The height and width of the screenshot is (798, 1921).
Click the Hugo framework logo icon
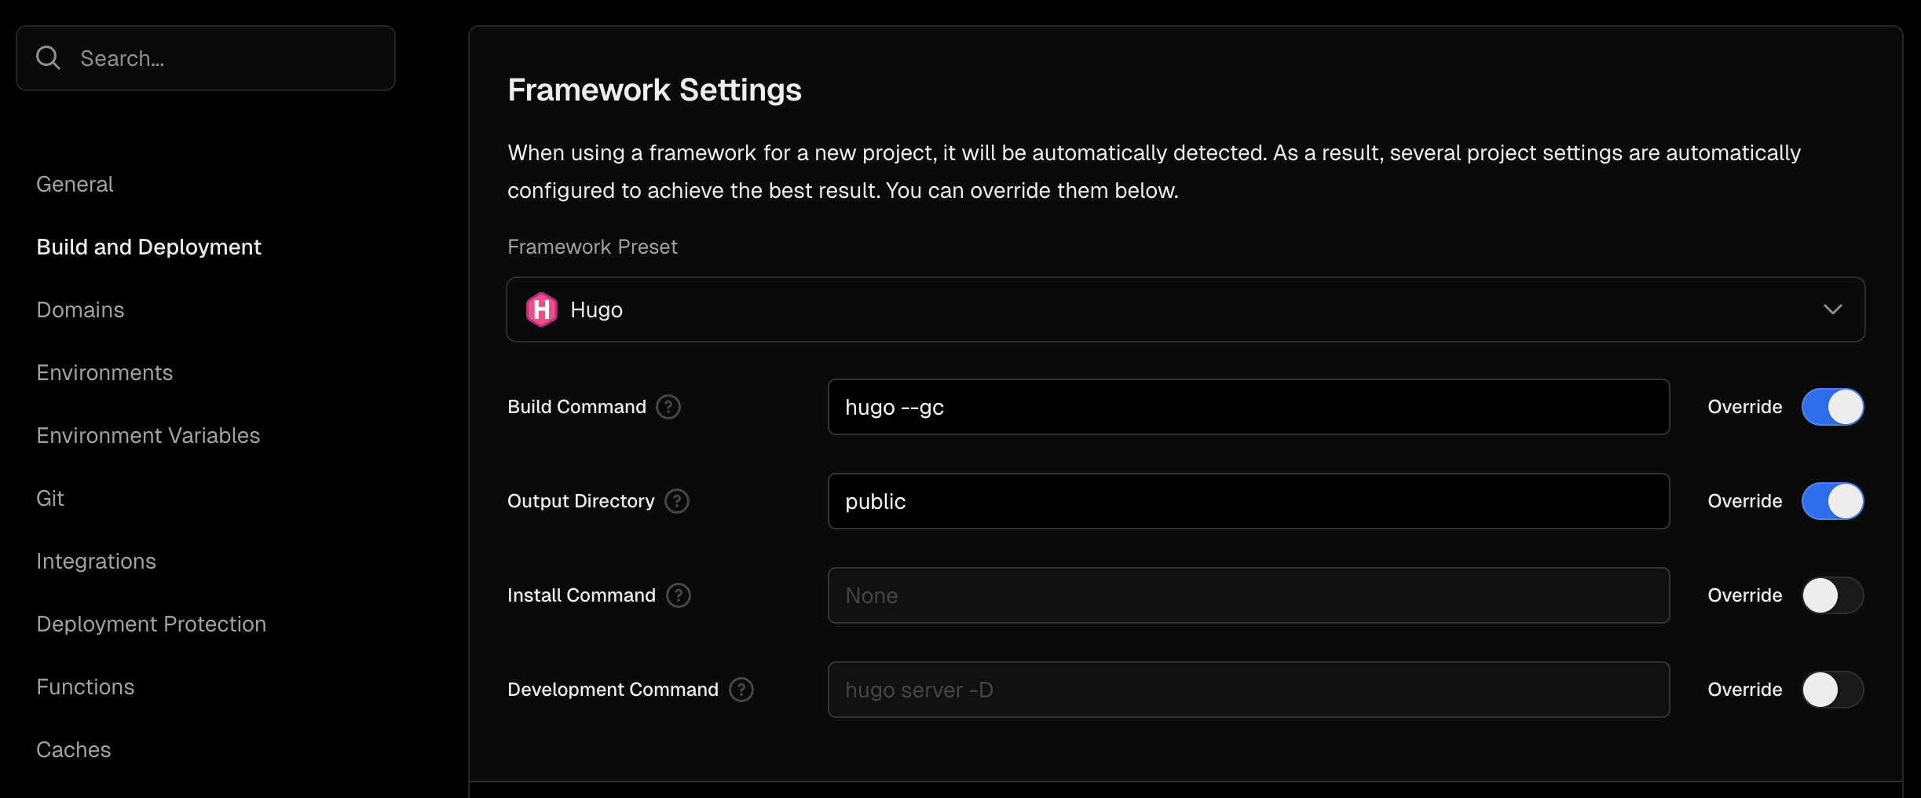pos(541,309)
